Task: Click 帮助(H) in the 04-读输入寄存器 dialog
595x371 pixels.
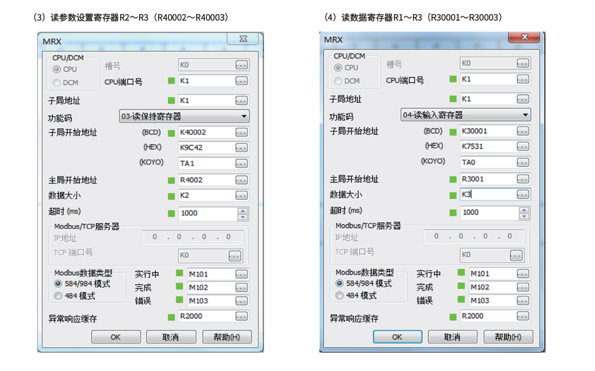Action: [508, 337]
